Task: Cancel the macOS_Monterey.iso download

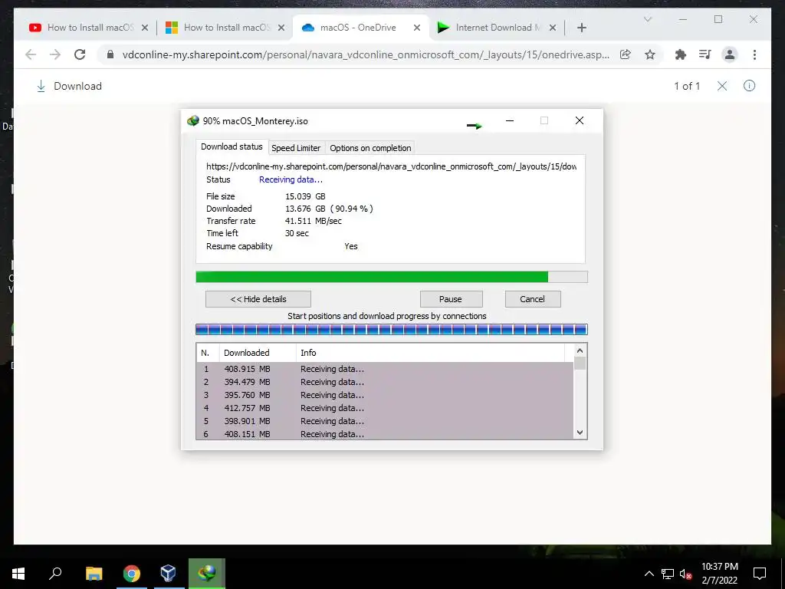Action: (x=533, y=299)
